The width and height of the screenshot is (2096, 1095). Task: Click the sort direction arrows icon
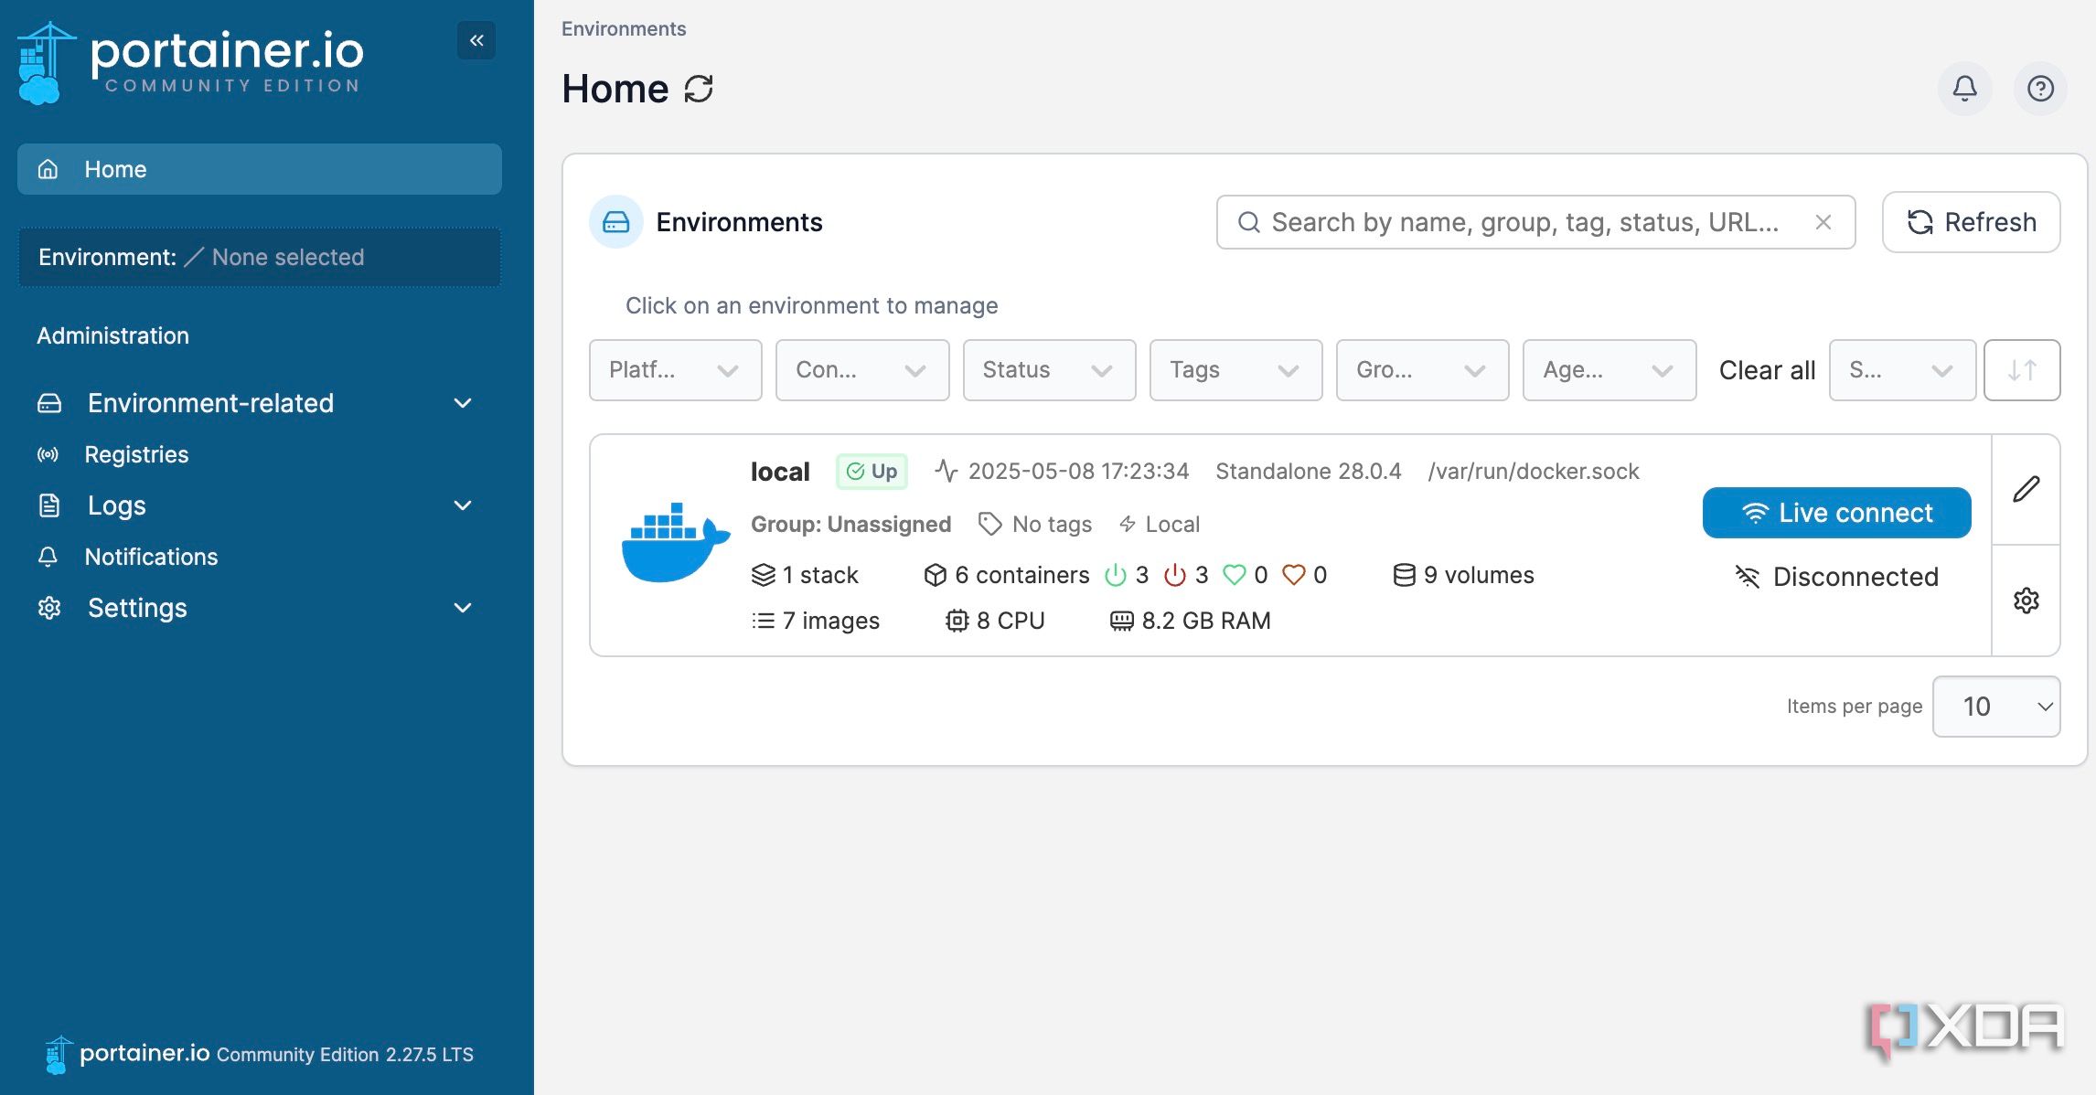[x=2021, y=370]
